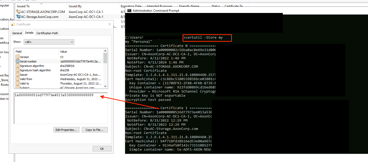This screenshot has height=162, width=368.
Task: Click the Serial number field icon
Action: [x=17, y=61]
